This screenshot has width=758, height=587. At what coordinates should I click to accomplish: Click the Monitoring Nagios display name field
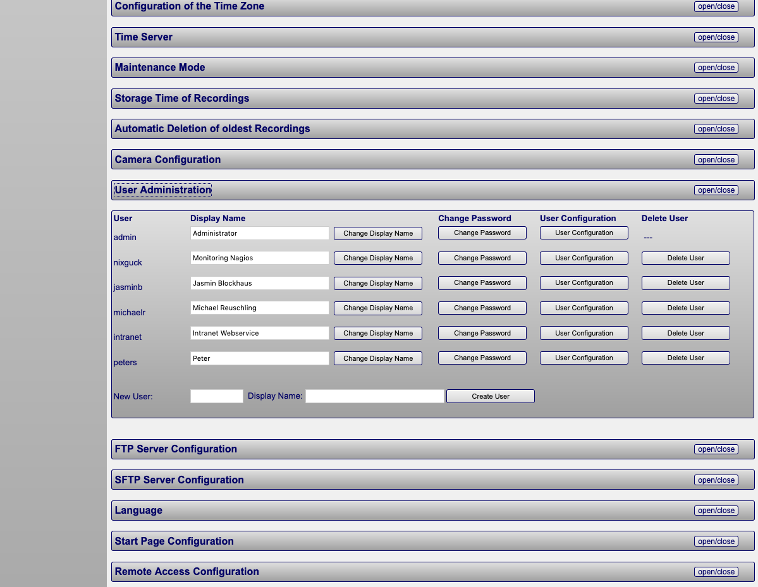click(x=260, y=258)
